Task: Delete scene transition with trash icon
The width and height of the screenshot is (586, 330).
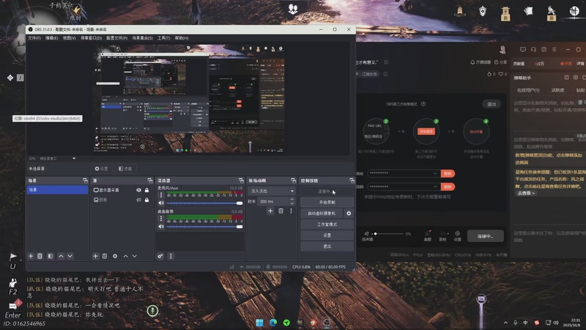Action: 281,211
